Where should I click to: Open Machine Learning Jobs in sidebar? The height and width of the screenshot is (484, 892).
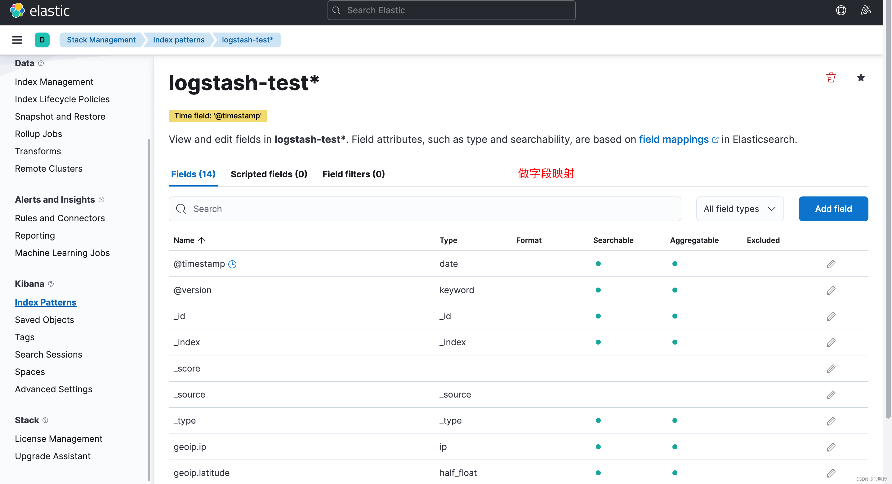62,253
